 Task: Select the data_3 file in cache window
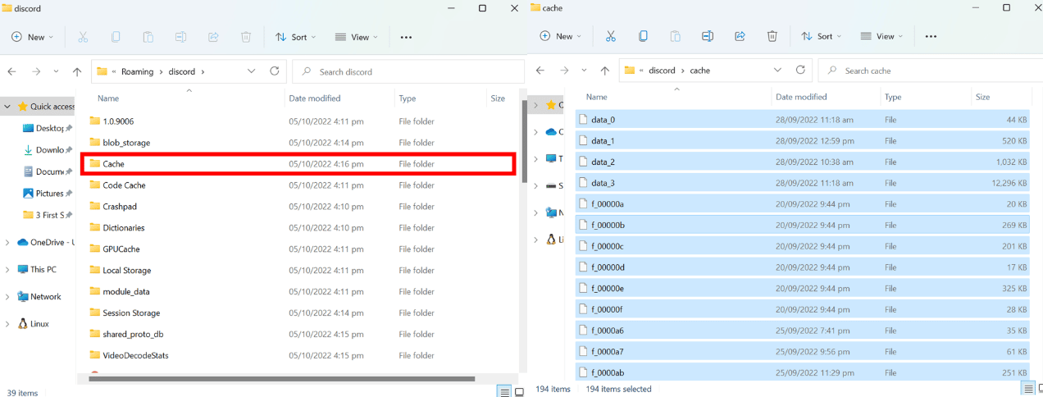click(803, 183)
